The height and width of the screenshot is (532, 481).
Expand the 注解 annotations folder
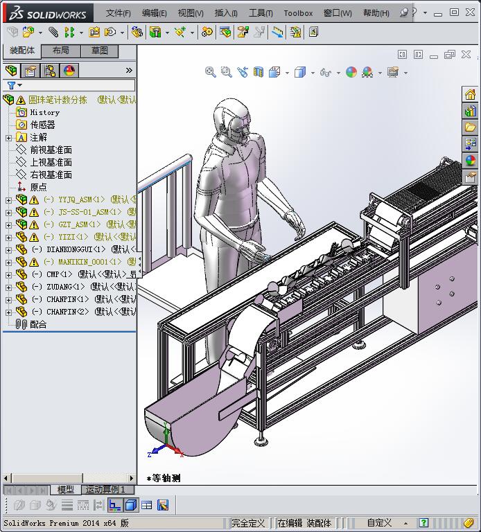click(8, 138)
